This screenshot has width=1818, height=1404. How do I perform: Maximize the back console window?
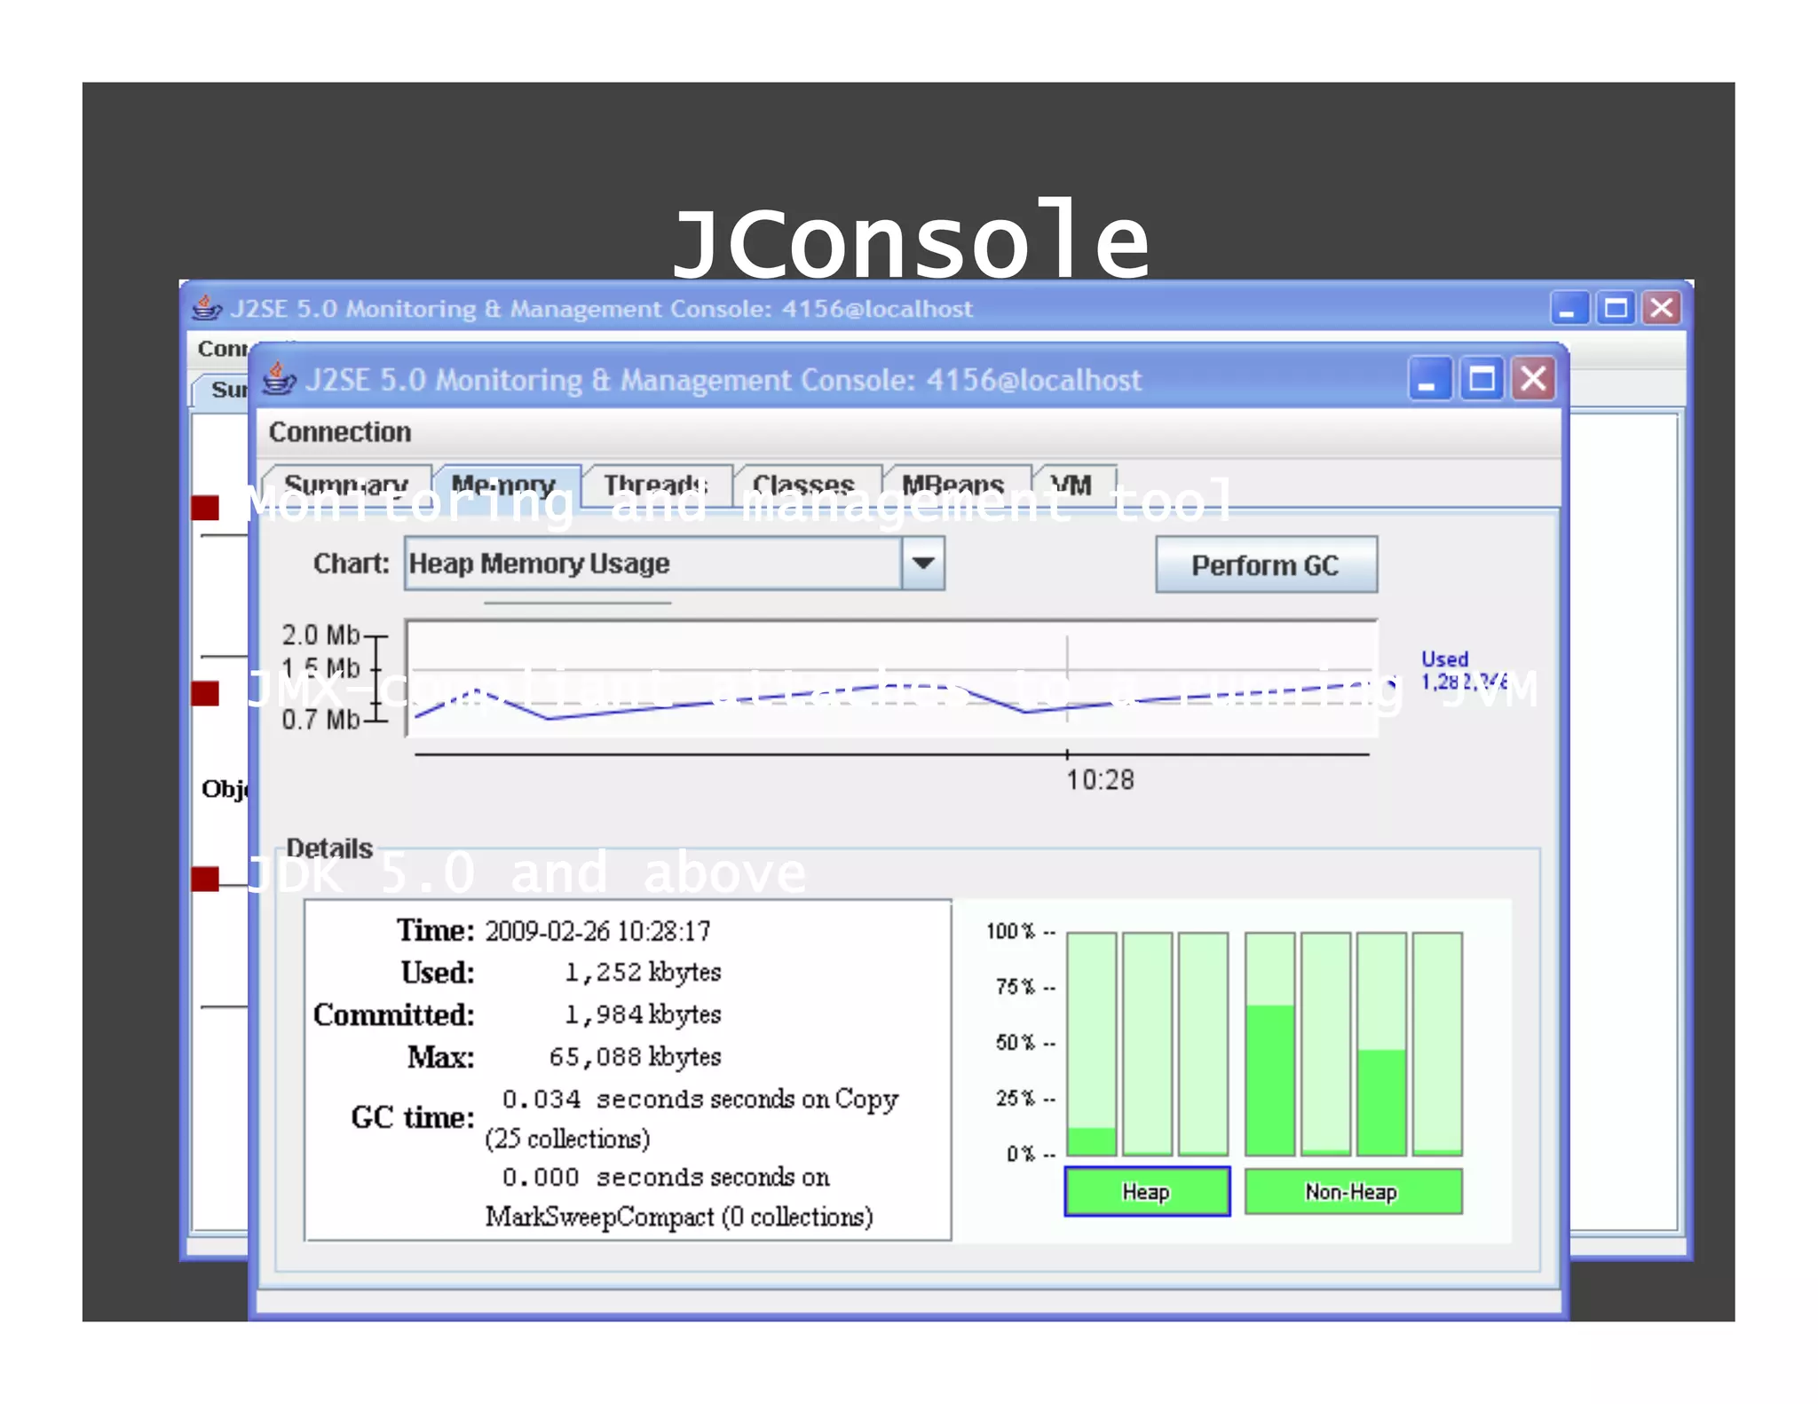pos(1615,308)
